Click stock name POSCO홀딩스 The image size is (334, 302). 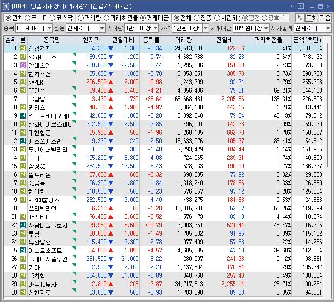click(x=44, y=200)
